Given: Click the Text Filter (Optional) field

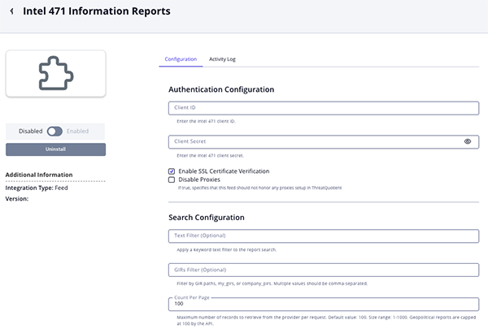Looking at the screenshot, I should 324,236.
